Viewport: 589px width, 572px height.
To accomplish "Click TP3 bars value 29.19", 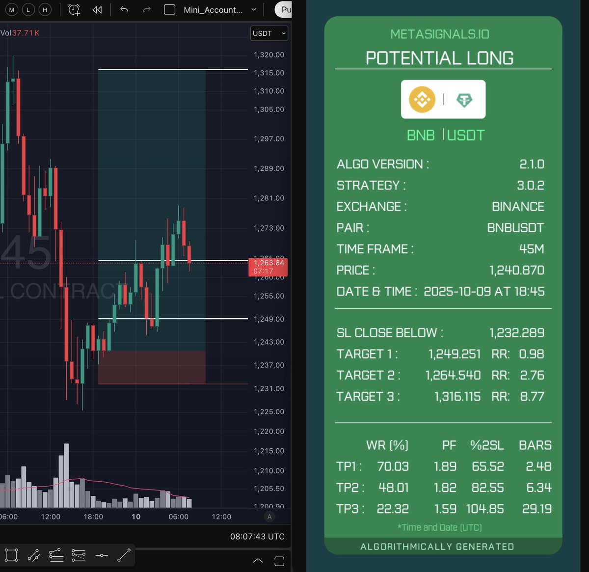I will [537, 509].
